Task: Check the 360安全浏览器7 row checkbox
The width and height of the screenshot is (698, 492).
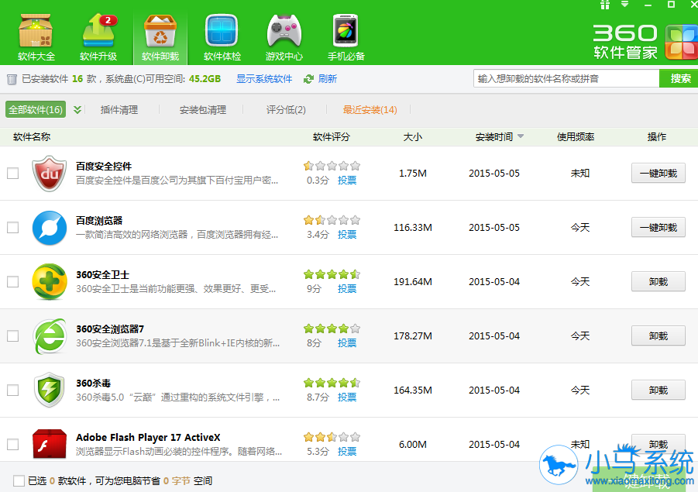Action: point(13,336)
